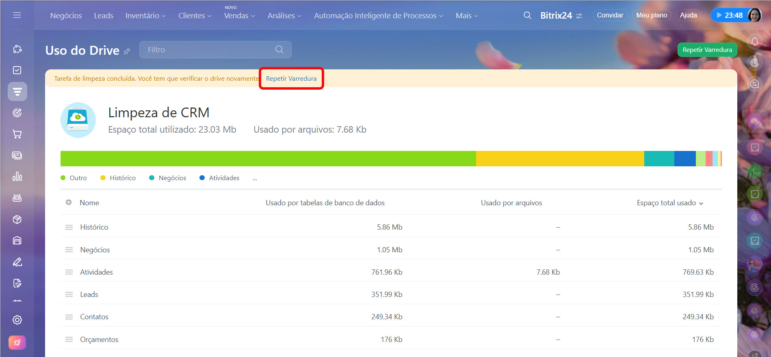Open Tasks from the checkmark sidebar icon

pos(17,70)
